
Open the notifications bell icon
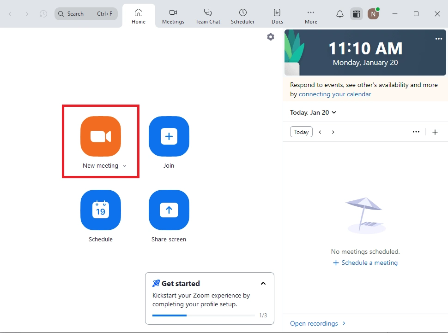click(x=339, y=14)
